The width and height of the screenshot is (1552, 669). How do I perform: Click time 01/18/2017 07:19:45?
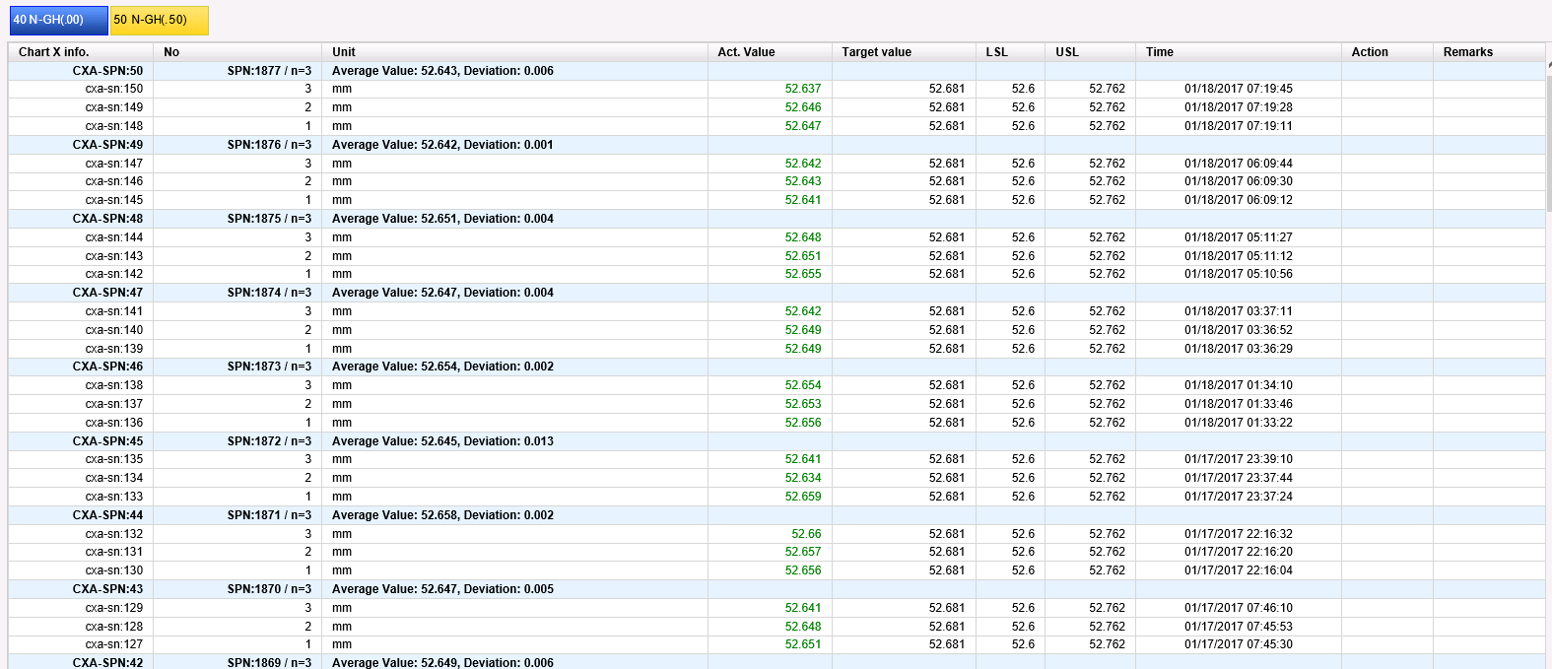1239,89
